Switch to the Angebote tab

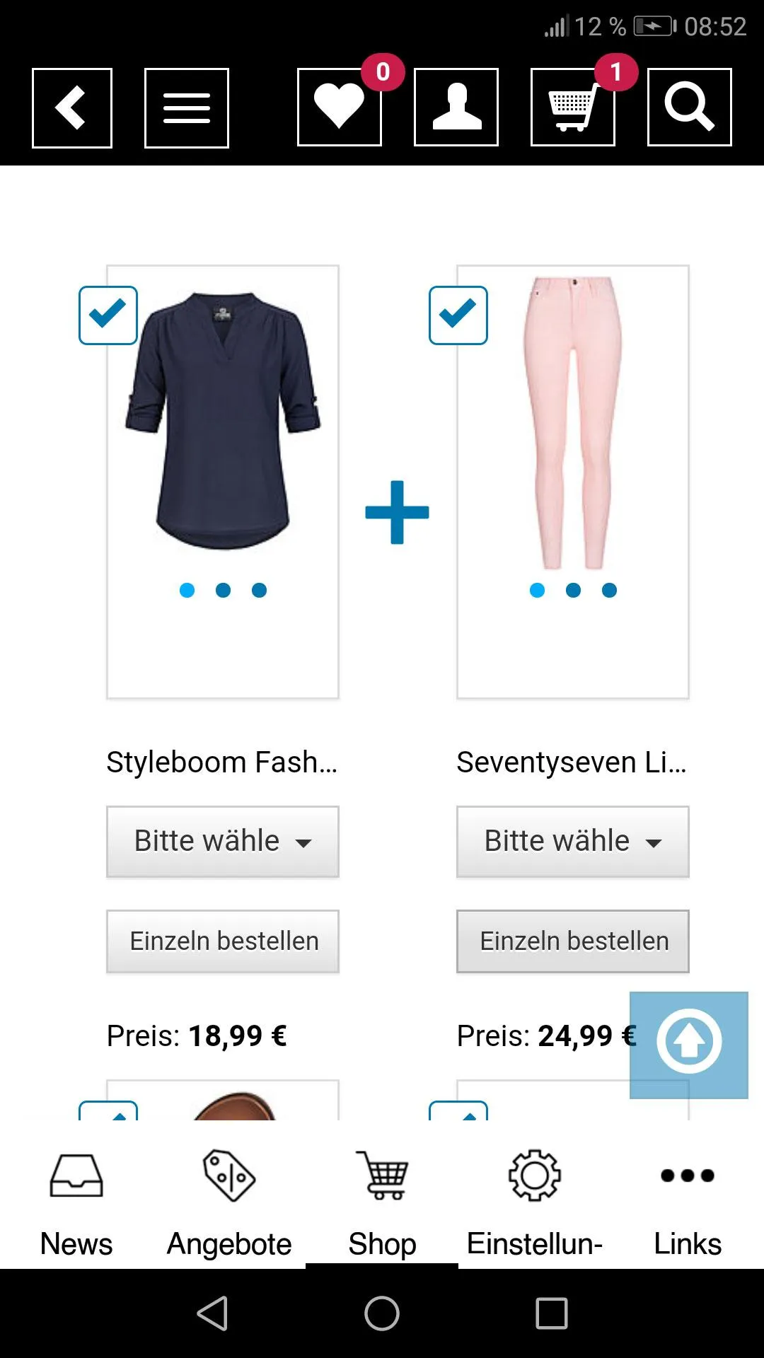click(x=229, y=1202)
